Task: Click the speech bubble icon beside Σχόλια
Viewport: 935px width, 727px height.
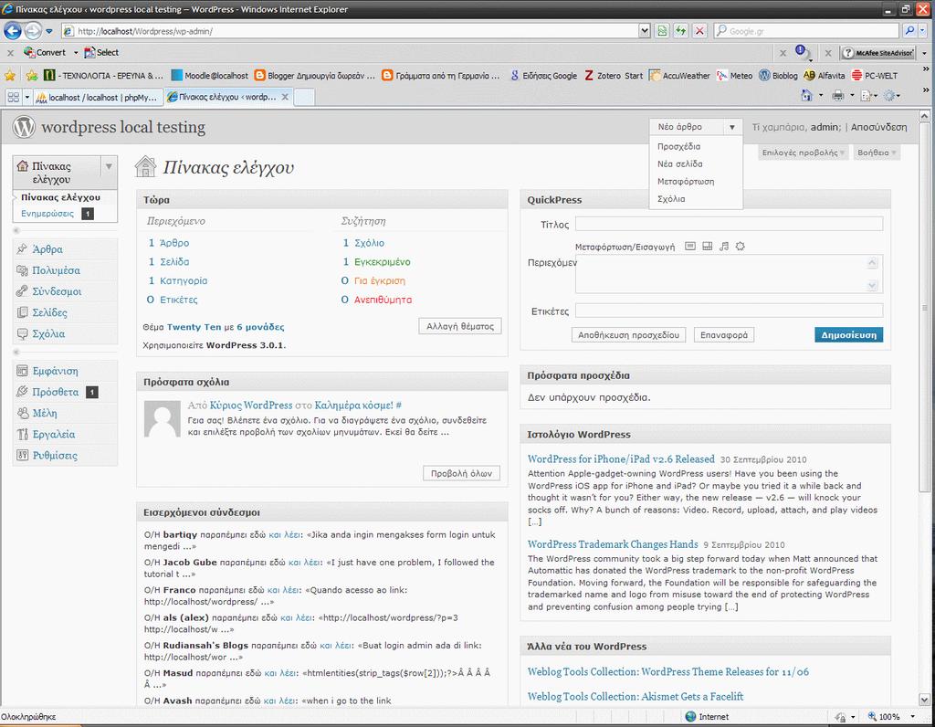Action: click(22, 333)
